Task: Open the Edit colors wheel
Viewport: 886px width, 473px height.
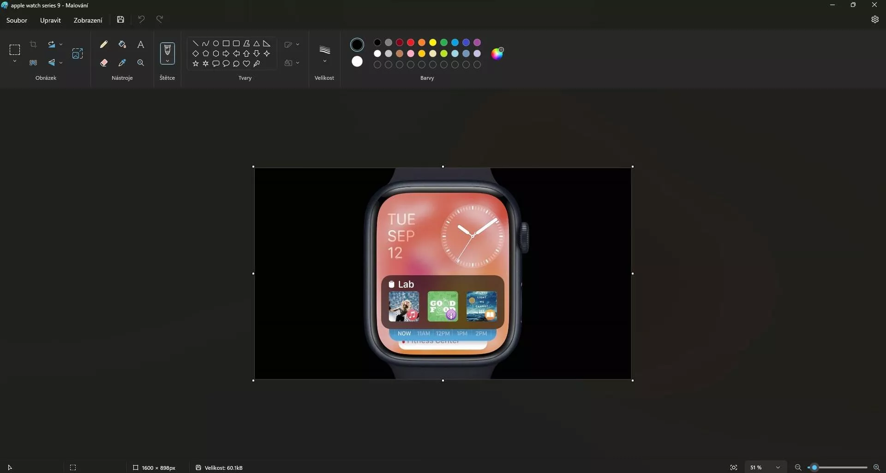Action: coord(497,53)
